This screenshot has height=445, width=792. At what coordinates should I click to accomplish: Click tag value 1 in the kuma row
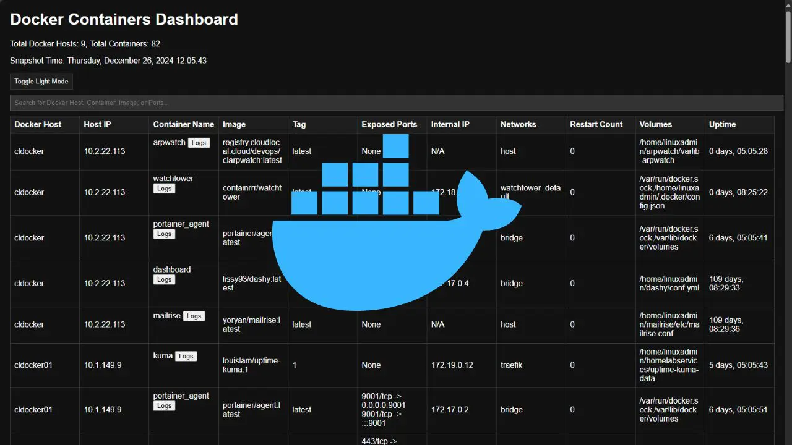pos(295,365)
